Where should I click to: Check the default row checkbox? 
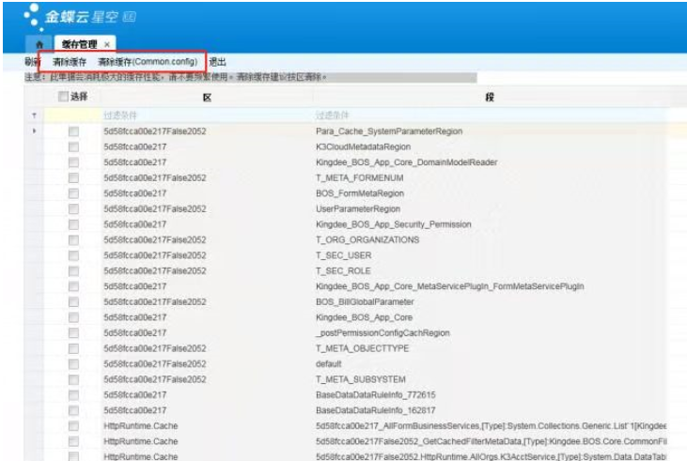(73, 363)
